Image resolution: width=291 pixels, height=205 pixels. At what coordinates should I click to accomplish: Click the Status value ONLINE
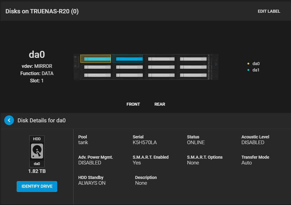196,142
